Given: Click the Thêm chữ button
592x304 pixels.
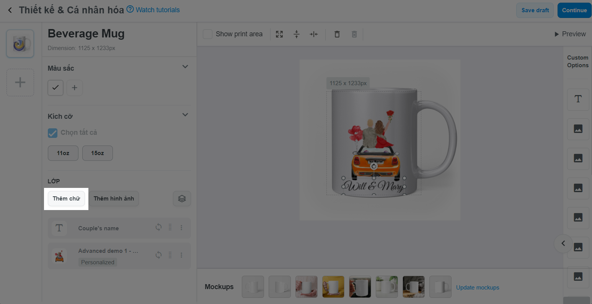Looking at the screenshot, I should tap(66, 199).
